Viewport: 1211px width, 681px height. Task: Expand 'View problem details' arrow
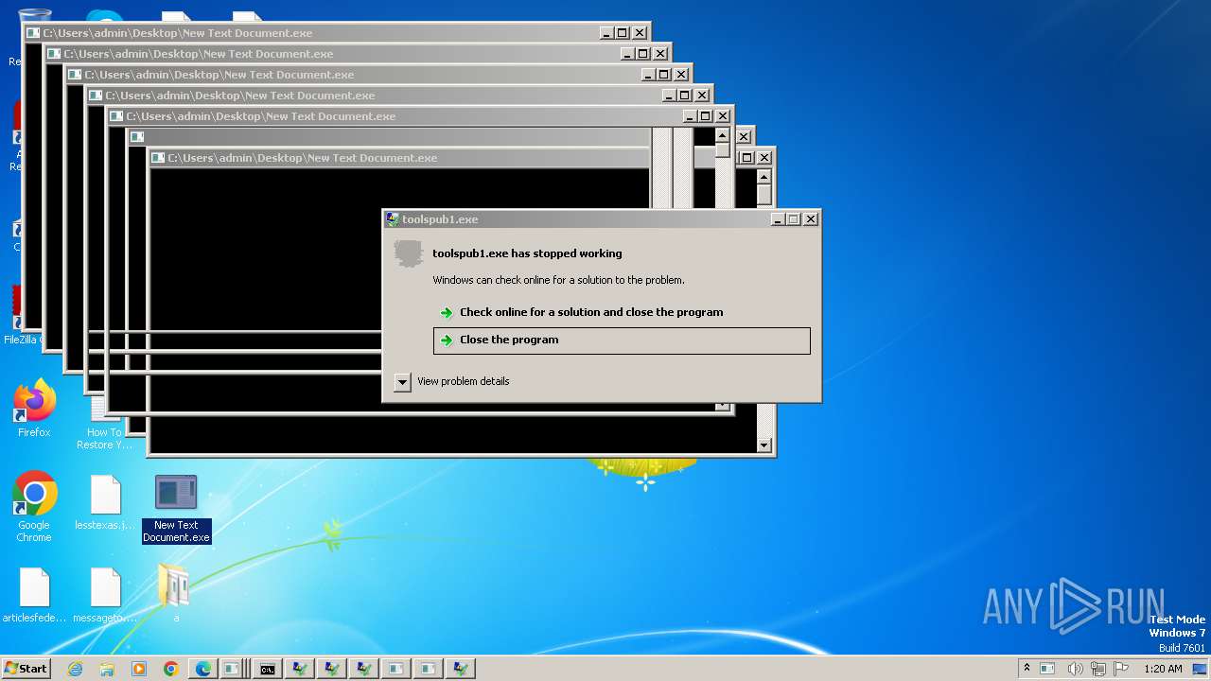tap(402, 382)
